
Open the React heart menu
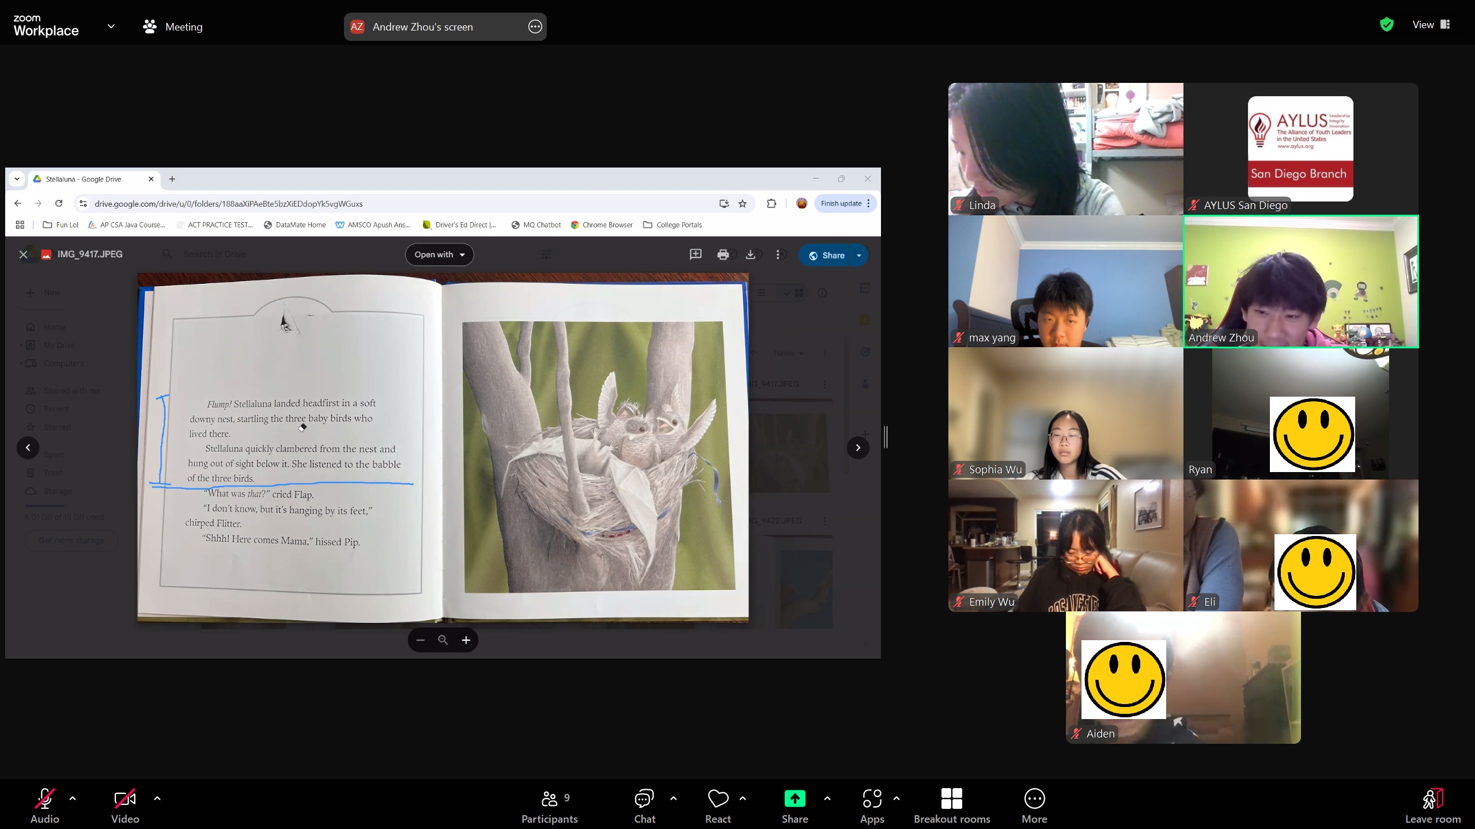[718, 805]
